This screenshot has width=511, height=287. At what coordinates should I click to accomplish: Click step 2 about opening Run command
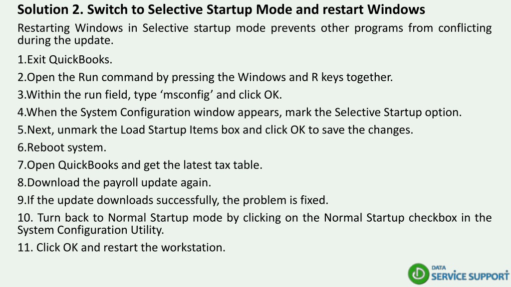(x=205, y=77)
